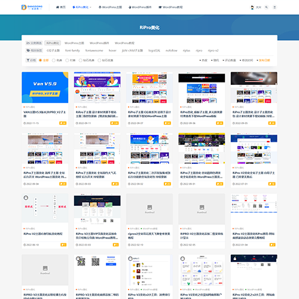Click the ripro-v2 tag link

point(213,50)
